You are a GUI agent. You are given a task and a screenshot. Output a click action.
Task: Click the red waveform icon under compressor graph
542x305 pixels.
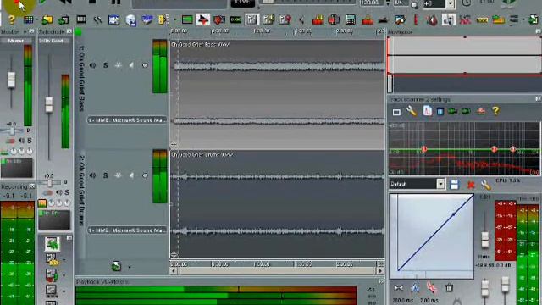pyautogui.click(x=431, y=287)
